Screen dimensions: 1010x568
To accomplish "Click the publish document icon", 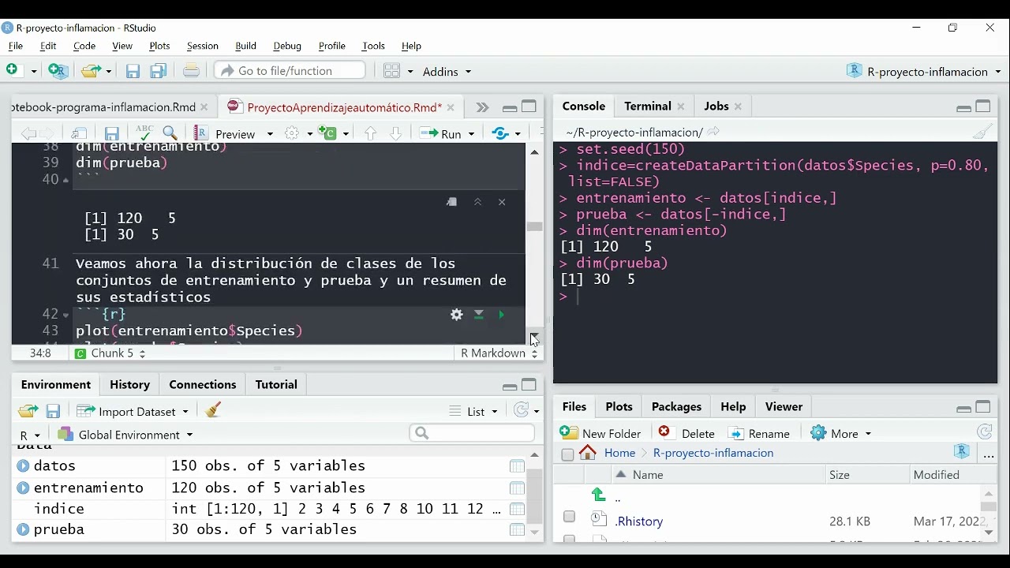I will 501,133.
